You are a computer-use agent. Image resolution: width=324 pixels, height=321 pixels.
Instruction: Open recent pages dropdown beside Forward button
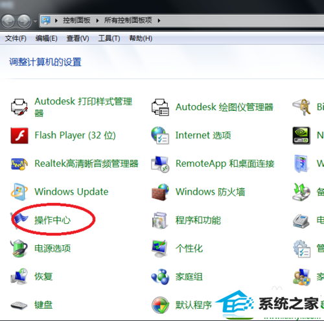coord(35,21)
